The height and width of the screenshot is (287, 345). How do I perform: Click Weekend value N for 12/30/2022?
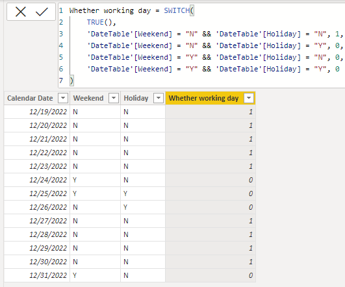tap(95, 262)
